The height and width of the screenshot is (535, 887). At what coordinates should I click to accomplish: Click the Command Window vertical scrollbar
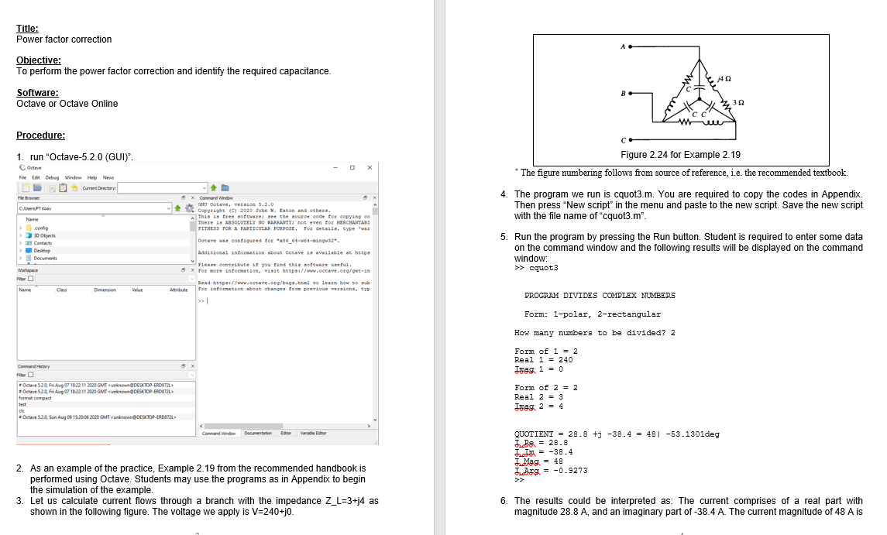tap(374, 310)
